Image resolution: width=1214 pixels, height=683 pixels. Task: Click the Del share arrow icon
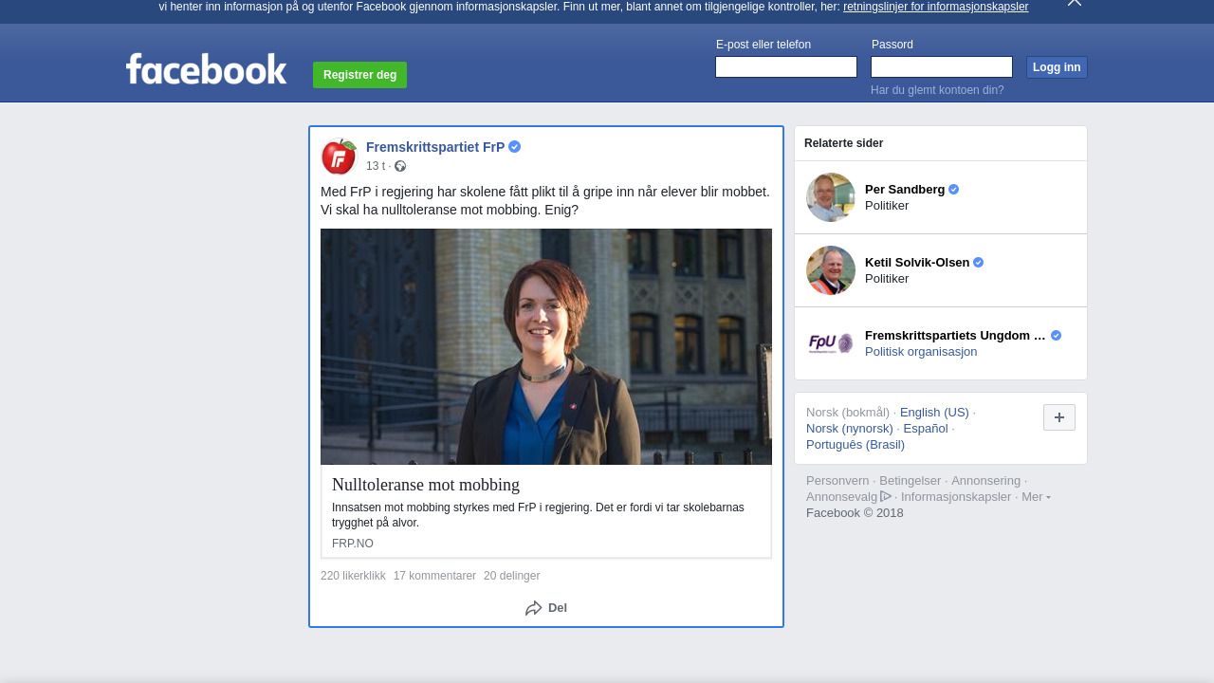pos(534,608)
